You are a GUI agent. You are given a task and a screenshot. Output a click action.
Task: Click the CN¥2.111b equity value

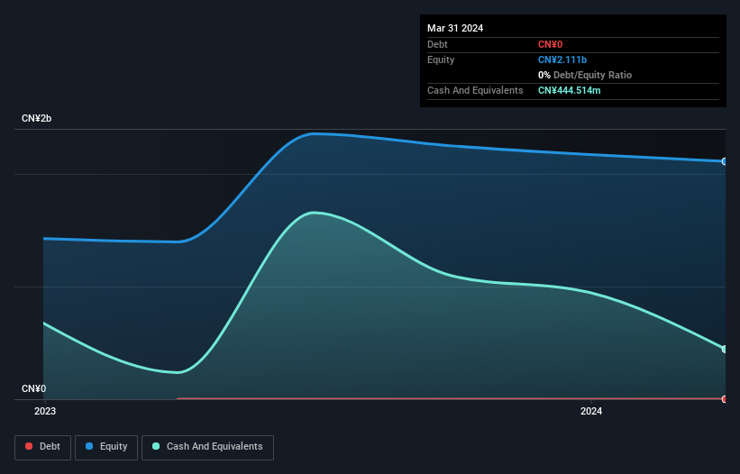click(x=562, y=59)
